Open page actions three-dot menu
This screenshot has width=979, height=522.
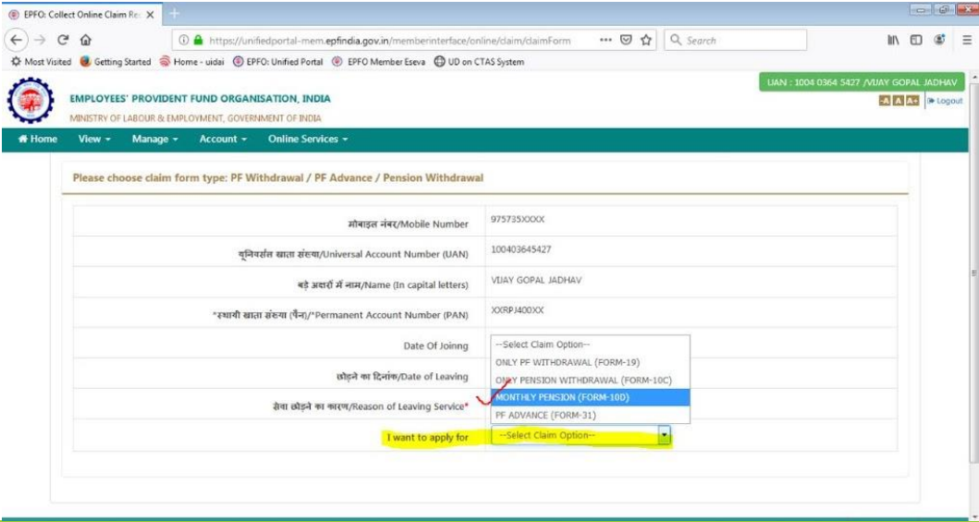[605, 40]
